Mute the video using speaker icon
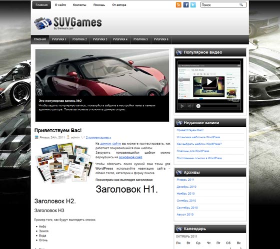 190,106
